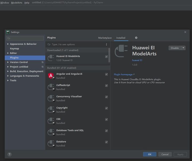Click the CSS plugin icon

point(51,121)
